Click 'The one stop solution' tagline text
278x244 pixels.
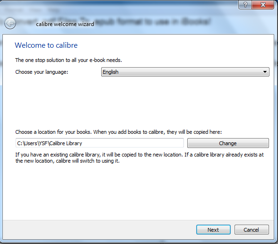(69, 61)
